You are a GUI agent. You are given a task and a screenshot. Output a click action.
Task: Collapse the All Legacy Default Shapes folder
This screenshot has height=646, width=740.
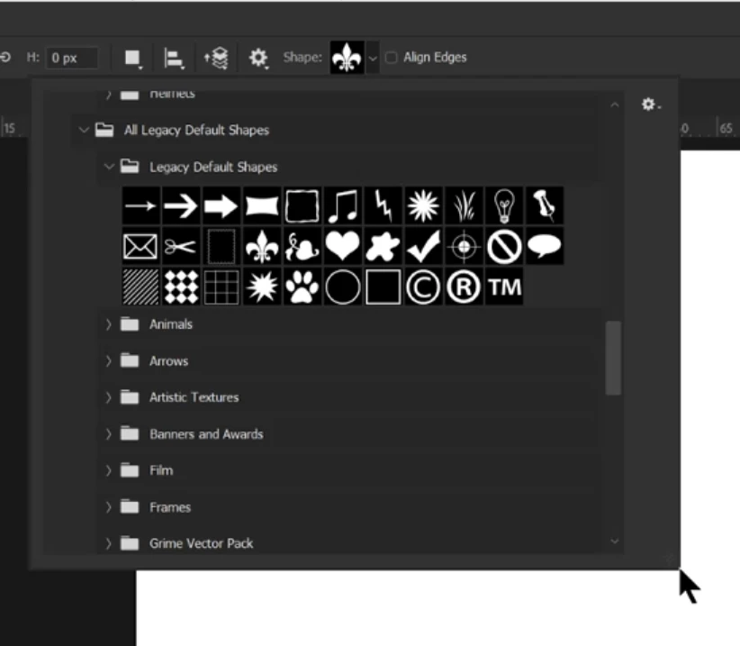[x=84, y=130]
